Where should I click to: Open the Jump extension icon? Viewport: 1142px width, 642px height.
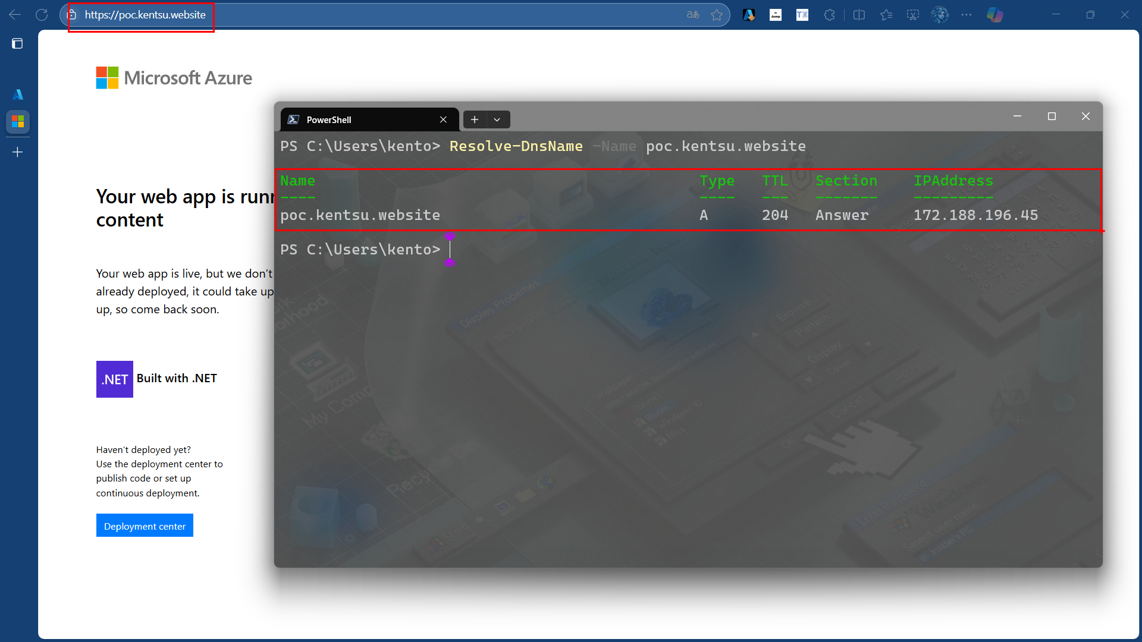click(x=776, y=15)
